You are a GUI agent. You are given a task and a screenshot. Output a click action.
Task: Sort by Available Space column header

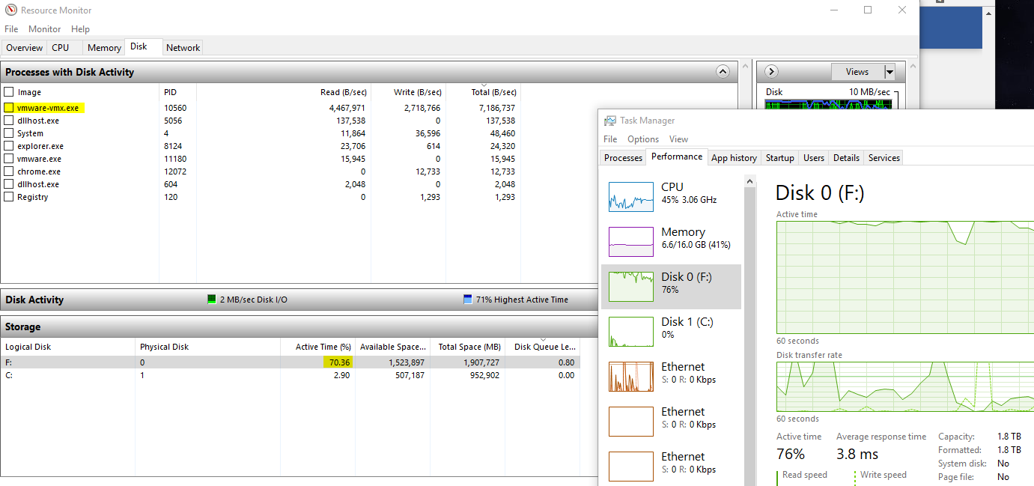click(394, 347)
